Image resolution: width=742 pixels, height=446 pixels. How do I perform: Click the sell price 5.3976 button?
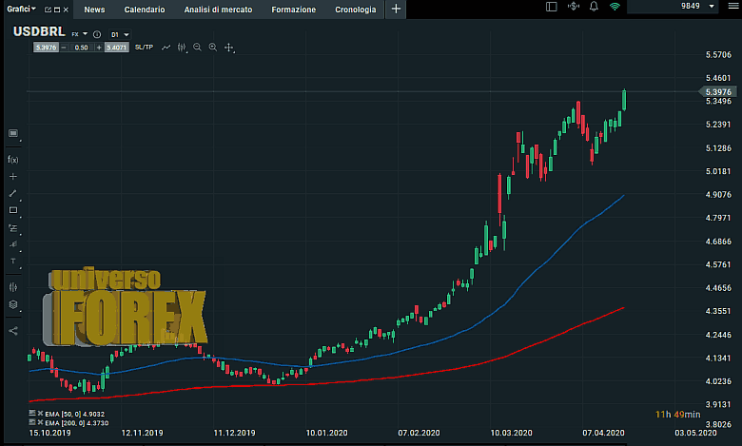(x=46, y=47)
